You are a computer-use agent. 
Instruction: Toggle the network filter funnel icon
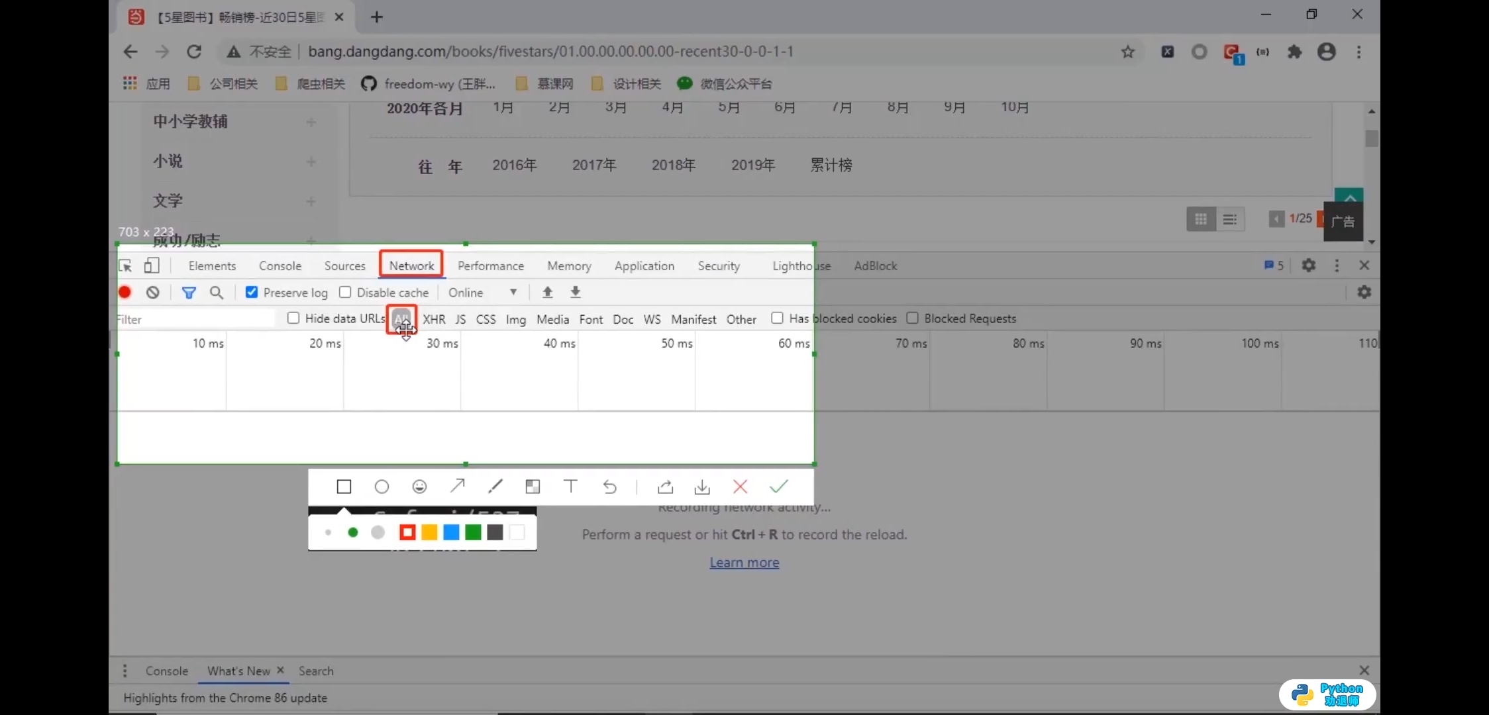pos(189,292)
